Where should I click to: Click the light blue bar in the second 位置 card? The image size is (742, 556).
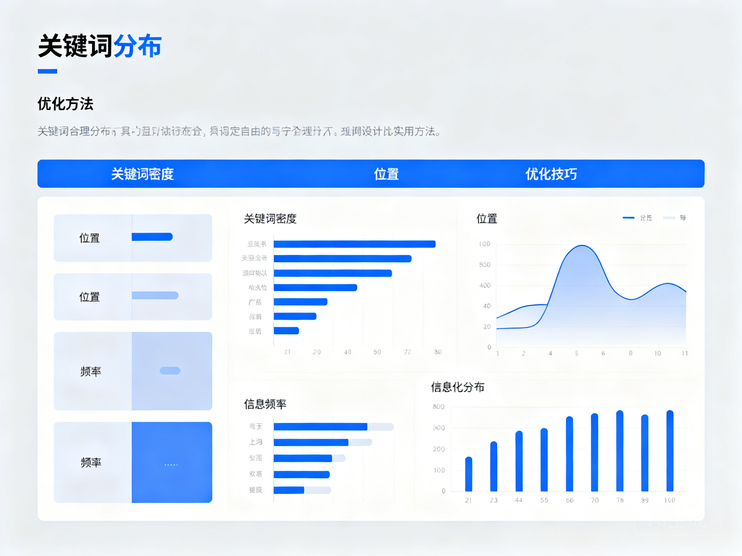pos(155,295)
